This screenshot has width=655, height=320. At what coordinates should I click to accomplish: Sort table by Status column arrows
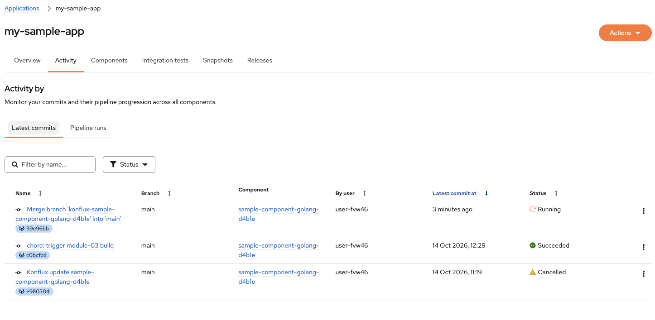coord(556,193)
